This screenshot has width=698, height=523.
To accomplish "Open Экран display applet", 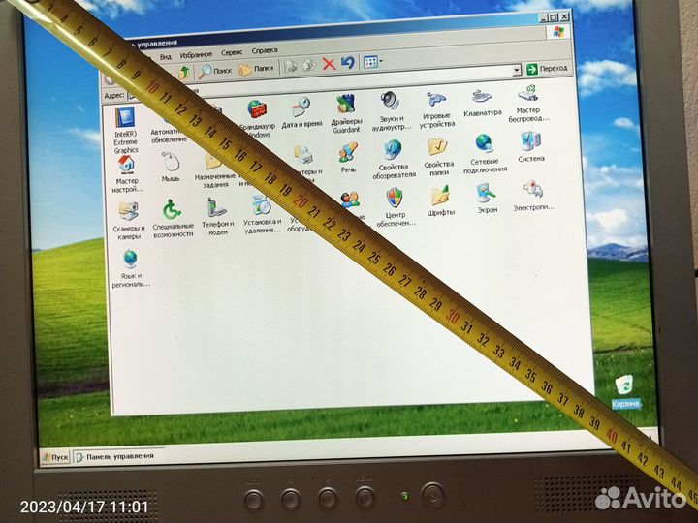I will click(487, 199).
